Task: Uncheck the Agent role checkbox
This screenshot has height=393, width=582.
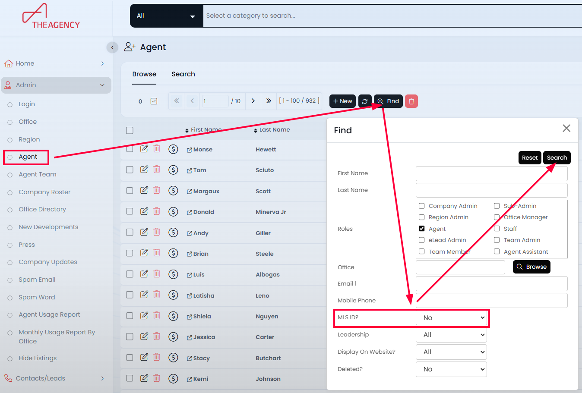Action: click(x=422, y=229)
